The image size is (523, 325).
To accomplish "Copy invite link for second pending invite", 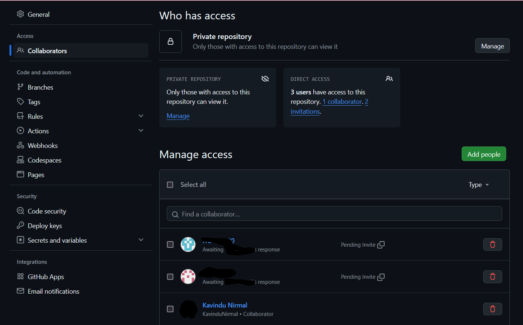I will coord(381,277).
